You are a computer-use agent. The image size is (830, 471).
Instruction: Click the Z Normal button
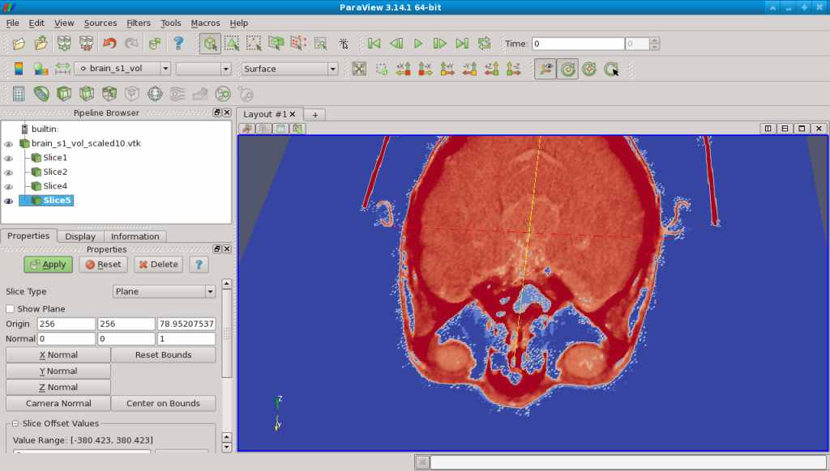58,387
